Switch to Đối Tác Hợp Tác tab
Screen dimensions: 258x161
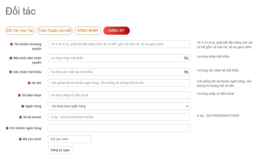pos(20,31)
